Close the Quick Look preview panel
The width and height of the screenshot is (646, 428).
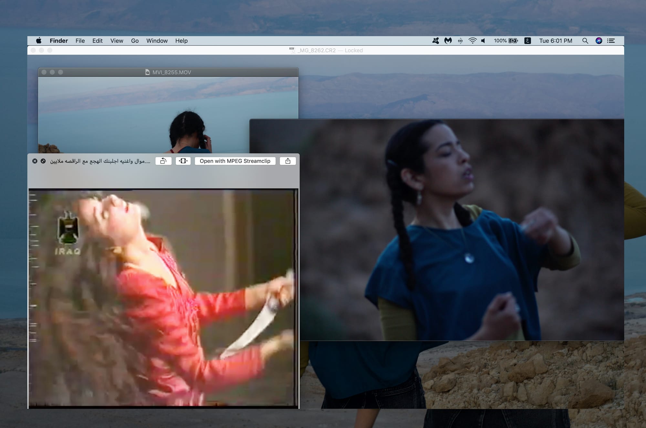[35, 161]
